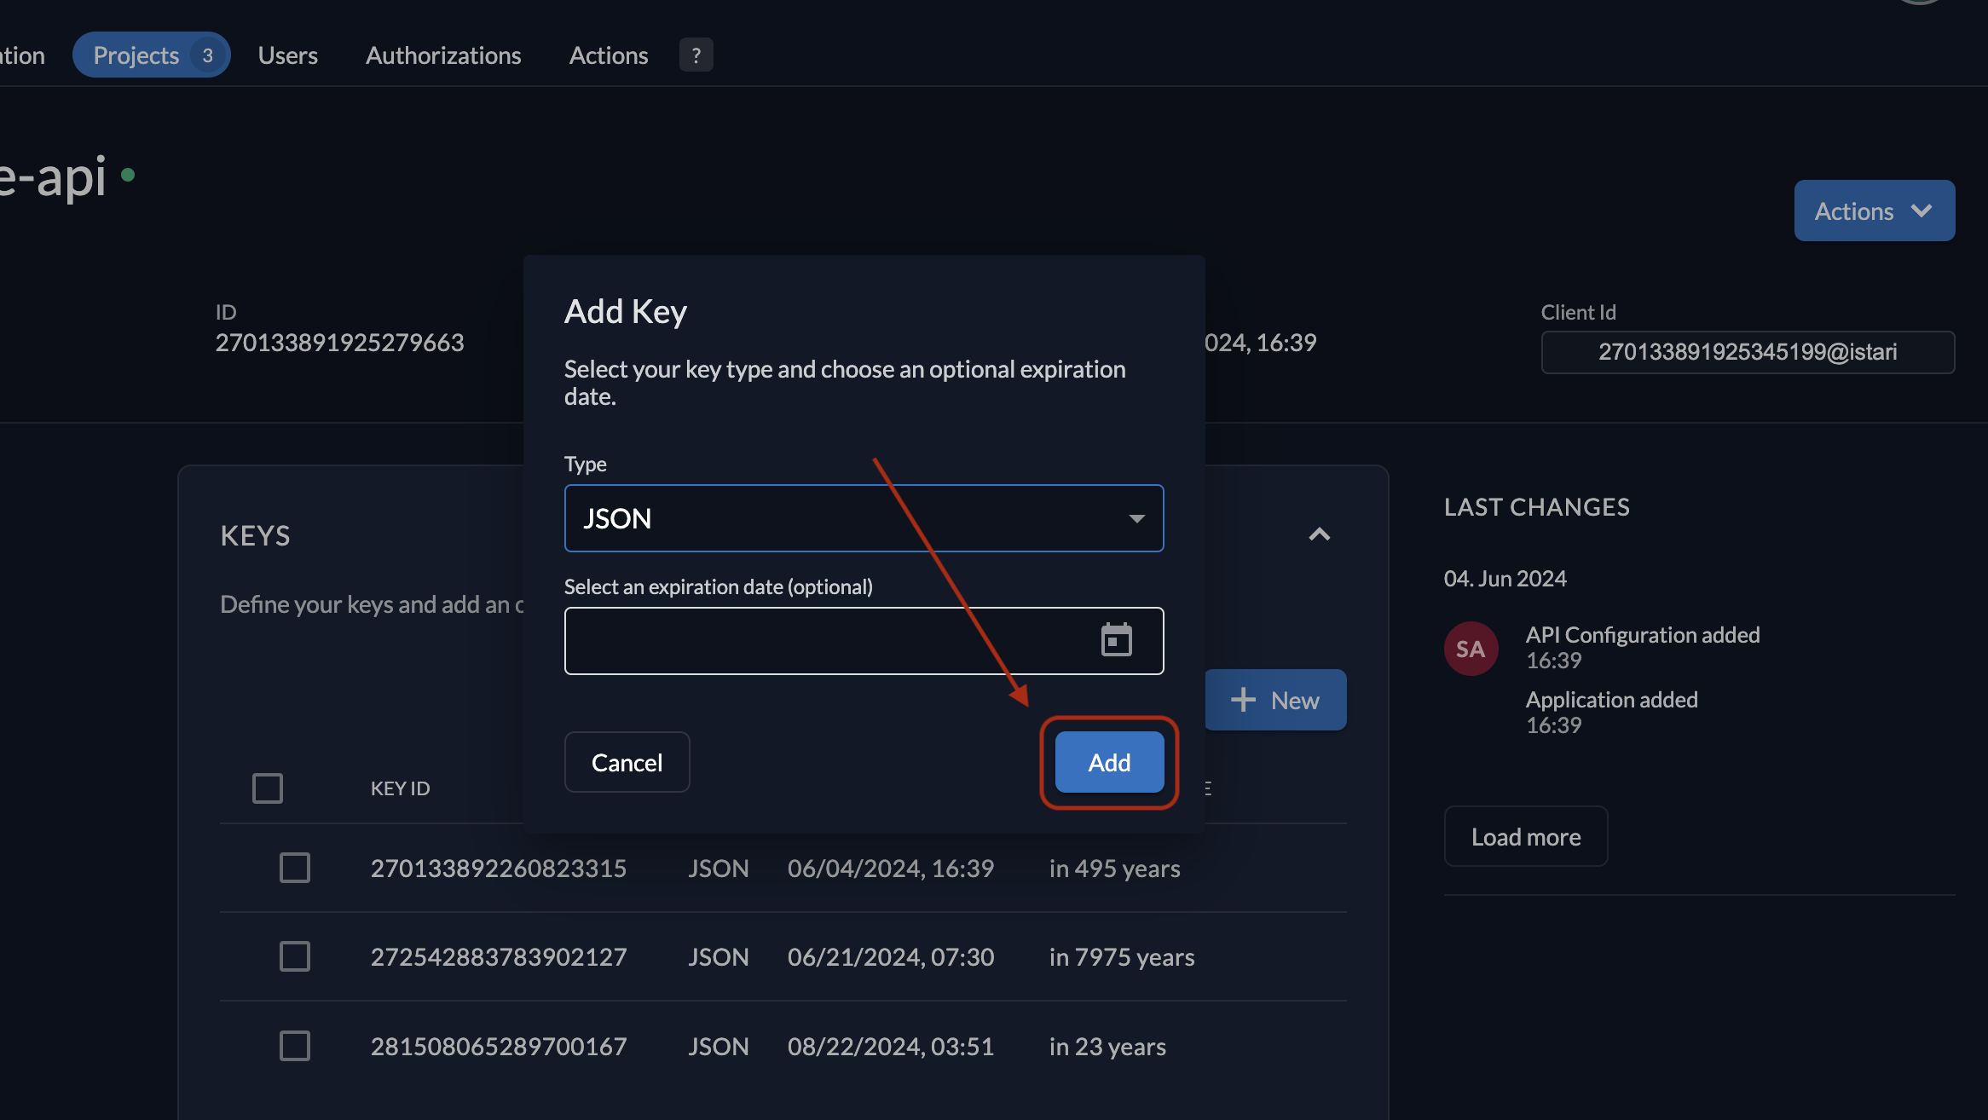Switch to the Users tab
The height and width of the screenshot is (1120, 1988).
(x=287, y=55)
